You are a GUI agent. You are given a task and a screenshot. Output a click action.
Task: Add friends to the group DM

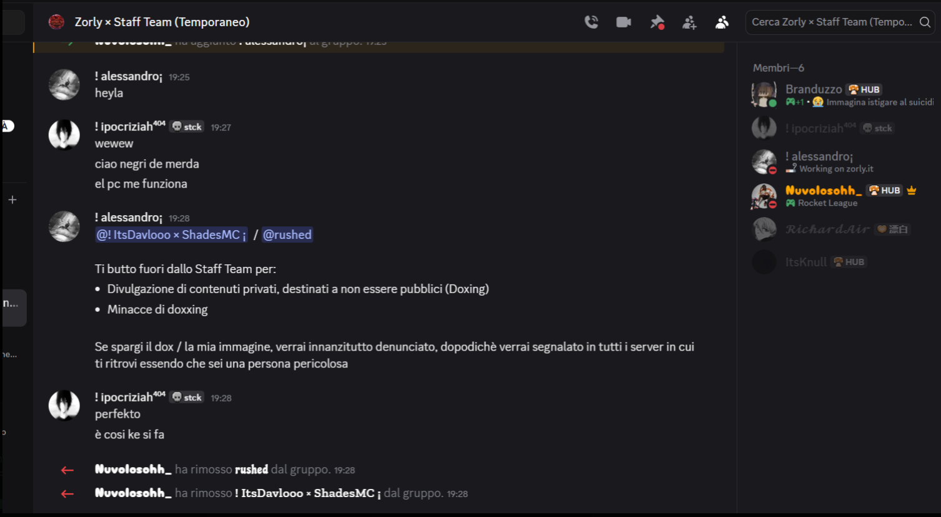click(689, 23)
